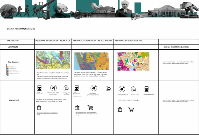Open the Kozhikode land use map
The height and width of the screenshot is (140, 199).
pyautogui.click(x=91, y=61)
